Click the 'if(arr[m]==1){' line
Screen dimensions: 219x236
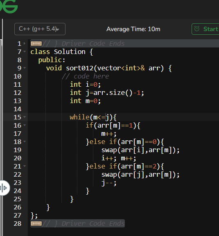pos(113,126)
